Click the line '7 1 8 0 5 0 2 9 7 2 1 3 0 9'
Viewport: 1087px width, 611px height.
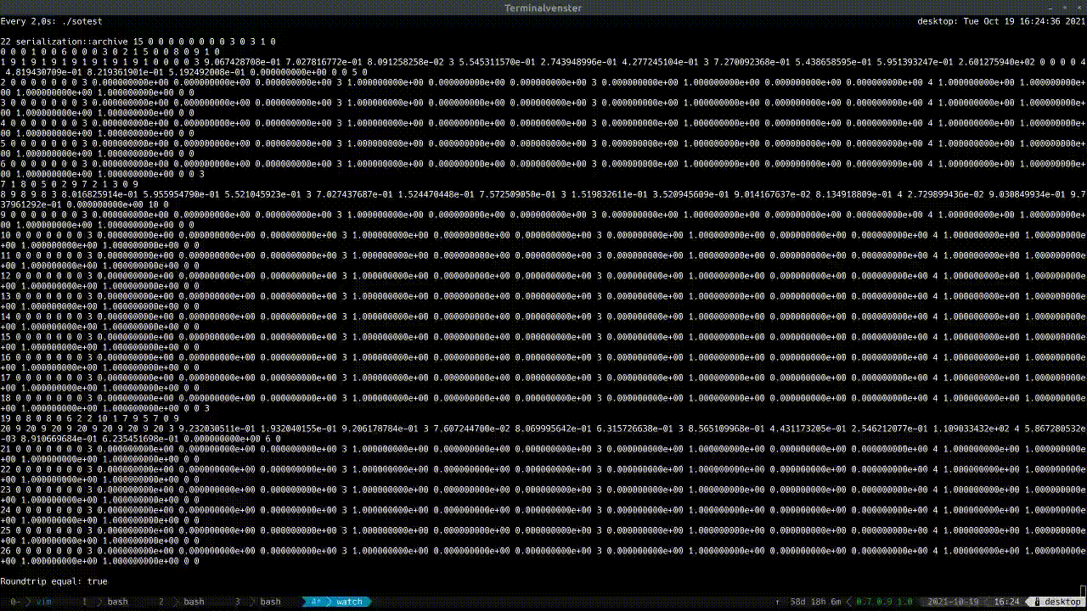[69, 183]
